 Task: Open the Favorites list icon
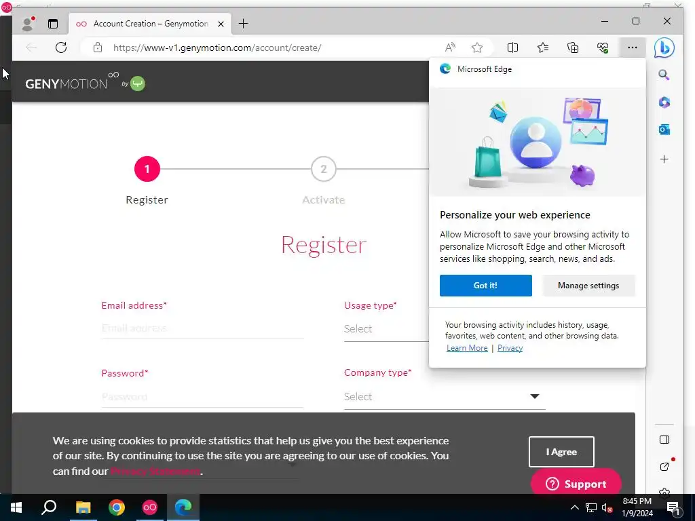[542, 47]
